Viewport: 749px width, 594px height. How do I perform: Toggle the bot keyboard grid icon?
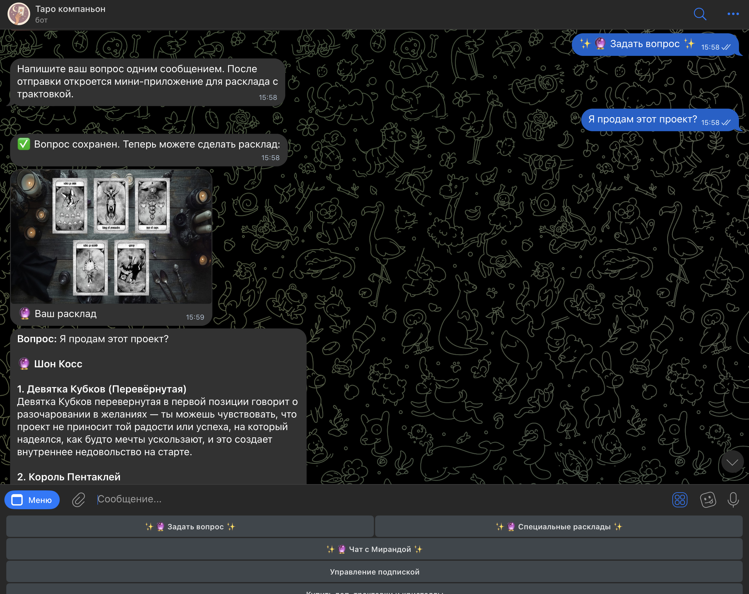680,500
